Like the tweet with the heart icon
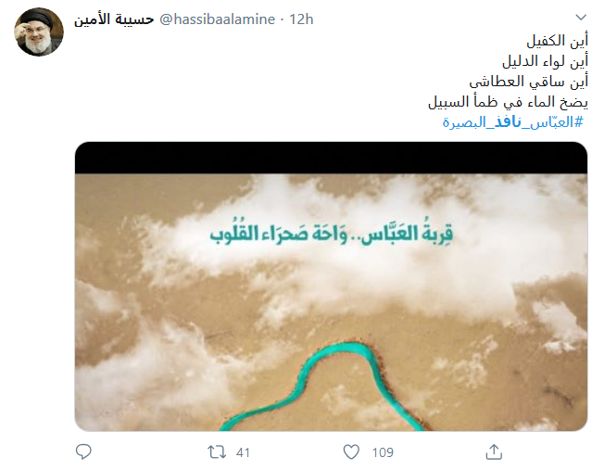This screenshot has width=592, height=470. [351, 451]
